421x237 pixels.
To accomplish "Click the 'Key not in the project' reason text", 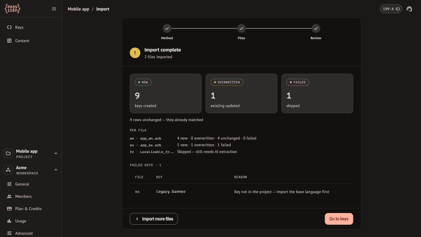I will tap(282, 192).
